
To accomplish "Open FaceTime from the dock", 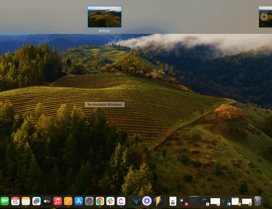I will tap(5, 201).
